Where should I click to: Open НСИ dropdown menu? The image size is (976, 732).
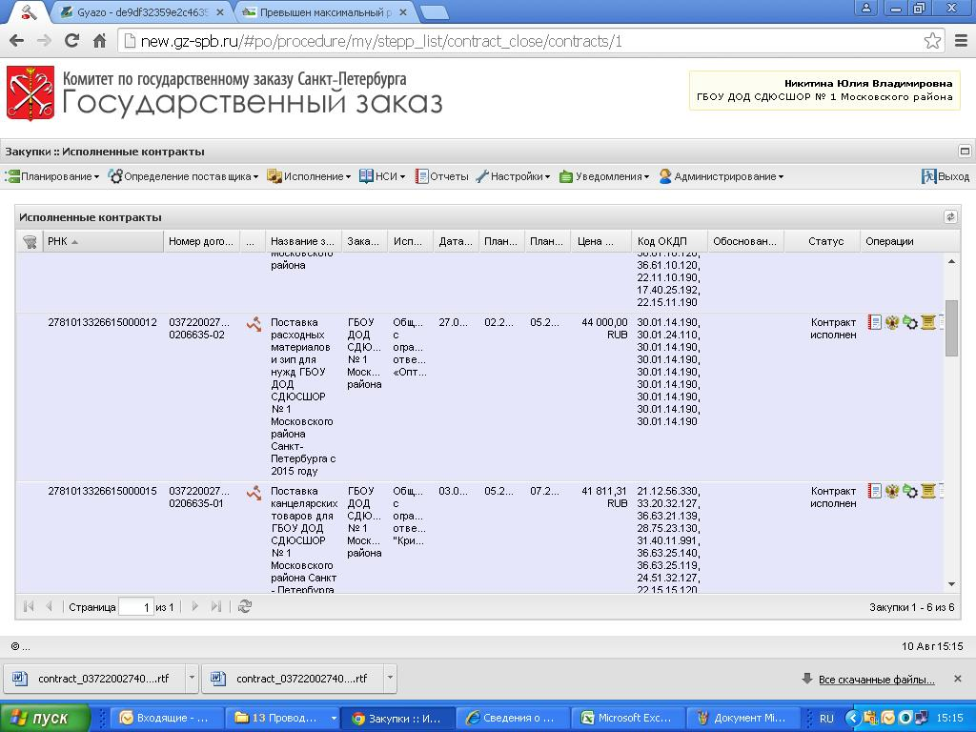click(382, 176)
